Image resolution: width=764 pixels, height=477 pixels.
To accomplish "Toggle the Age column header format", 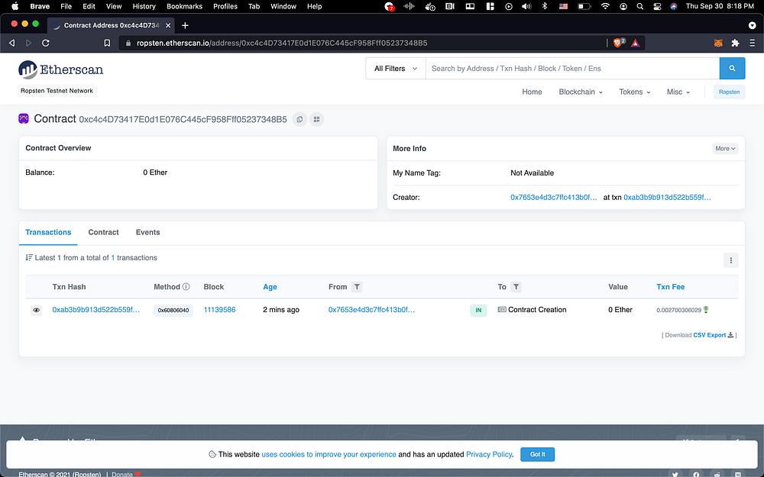I will click(x=270, y=287).
